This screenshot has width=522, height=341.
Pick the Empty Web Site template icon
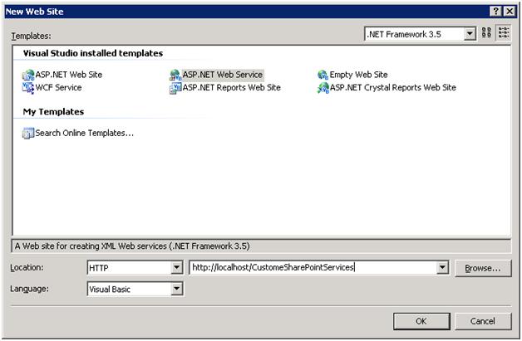(x=323, y=75)
